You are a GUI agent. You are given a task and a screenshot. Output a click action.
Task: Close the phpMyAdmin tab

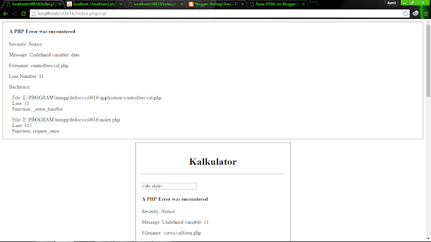point(121,4)
